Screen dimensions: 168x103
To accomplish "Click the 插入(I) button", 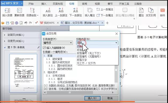I will click(92, 98).
